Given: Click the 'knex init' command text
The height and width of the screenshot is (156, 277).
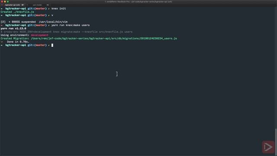Looking at the screenshot, I should coord(59,9).
